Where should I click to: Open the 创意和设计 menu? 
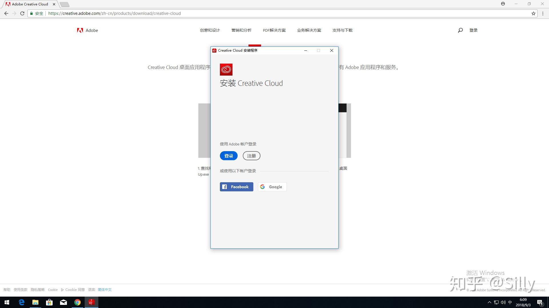tap(210, 30)
